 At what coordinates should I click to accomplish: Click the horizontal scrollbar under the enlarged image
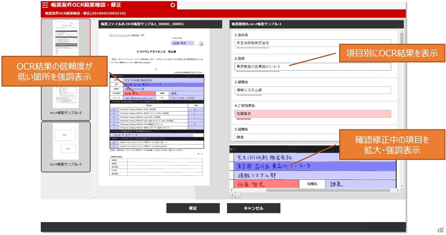[328, 190]
